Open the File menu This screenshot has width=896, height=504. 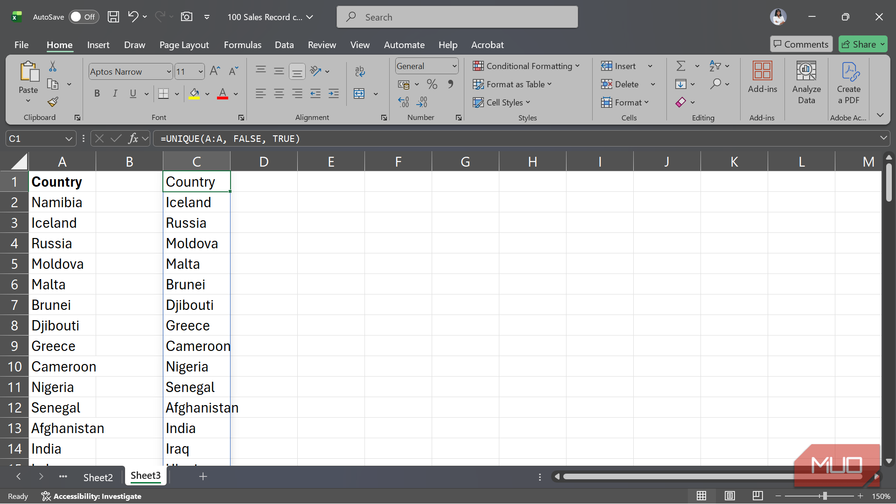(x=21, y=45)
